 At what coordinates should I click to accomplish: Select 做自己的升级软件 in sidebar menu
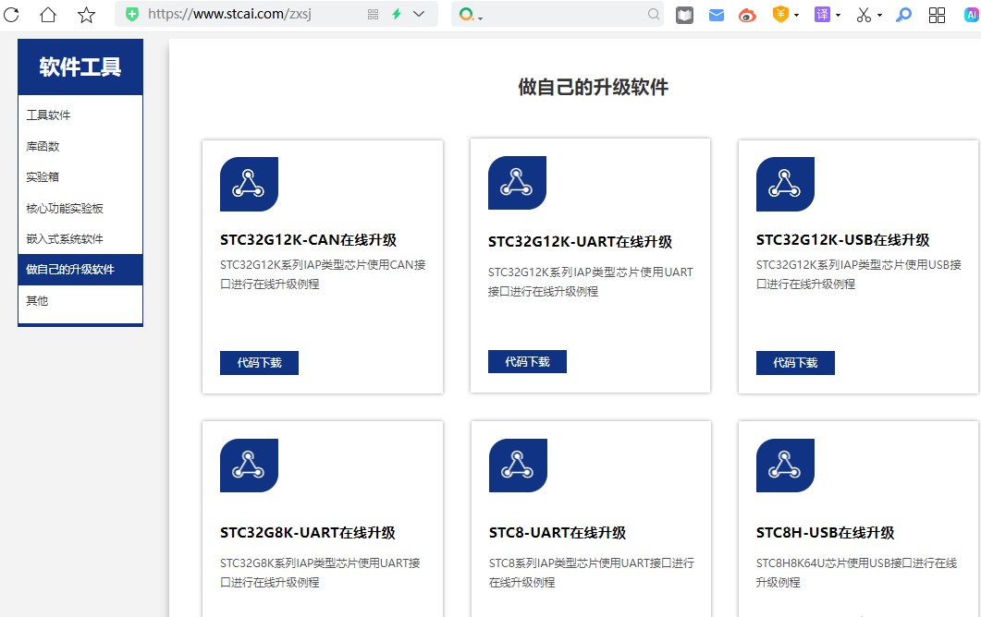(x=80, y=270)
